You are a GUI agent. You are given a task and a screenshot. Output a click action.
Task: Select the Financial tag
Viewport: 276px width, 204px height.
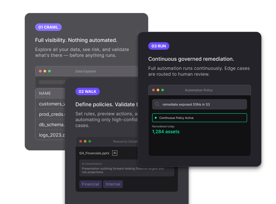90,184
